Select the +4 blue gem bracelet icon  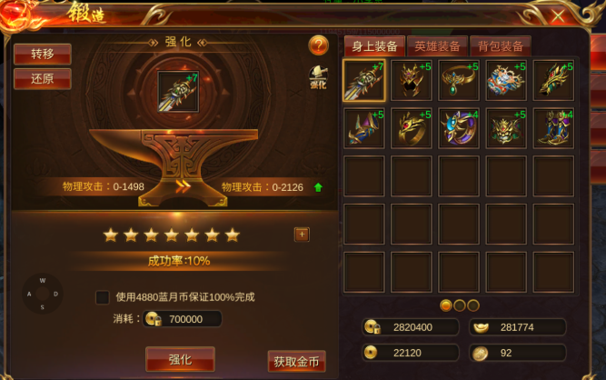[459, 128]
